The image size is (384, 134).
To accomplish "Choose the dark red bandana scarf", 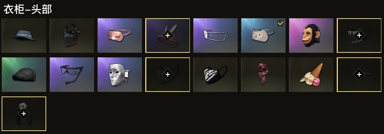I will pyautogui.click(x=263, y=75).
